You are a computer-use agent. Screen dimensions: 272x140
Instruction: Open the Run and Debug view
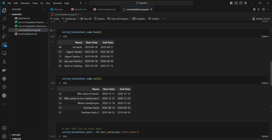(x=4, y=36)
